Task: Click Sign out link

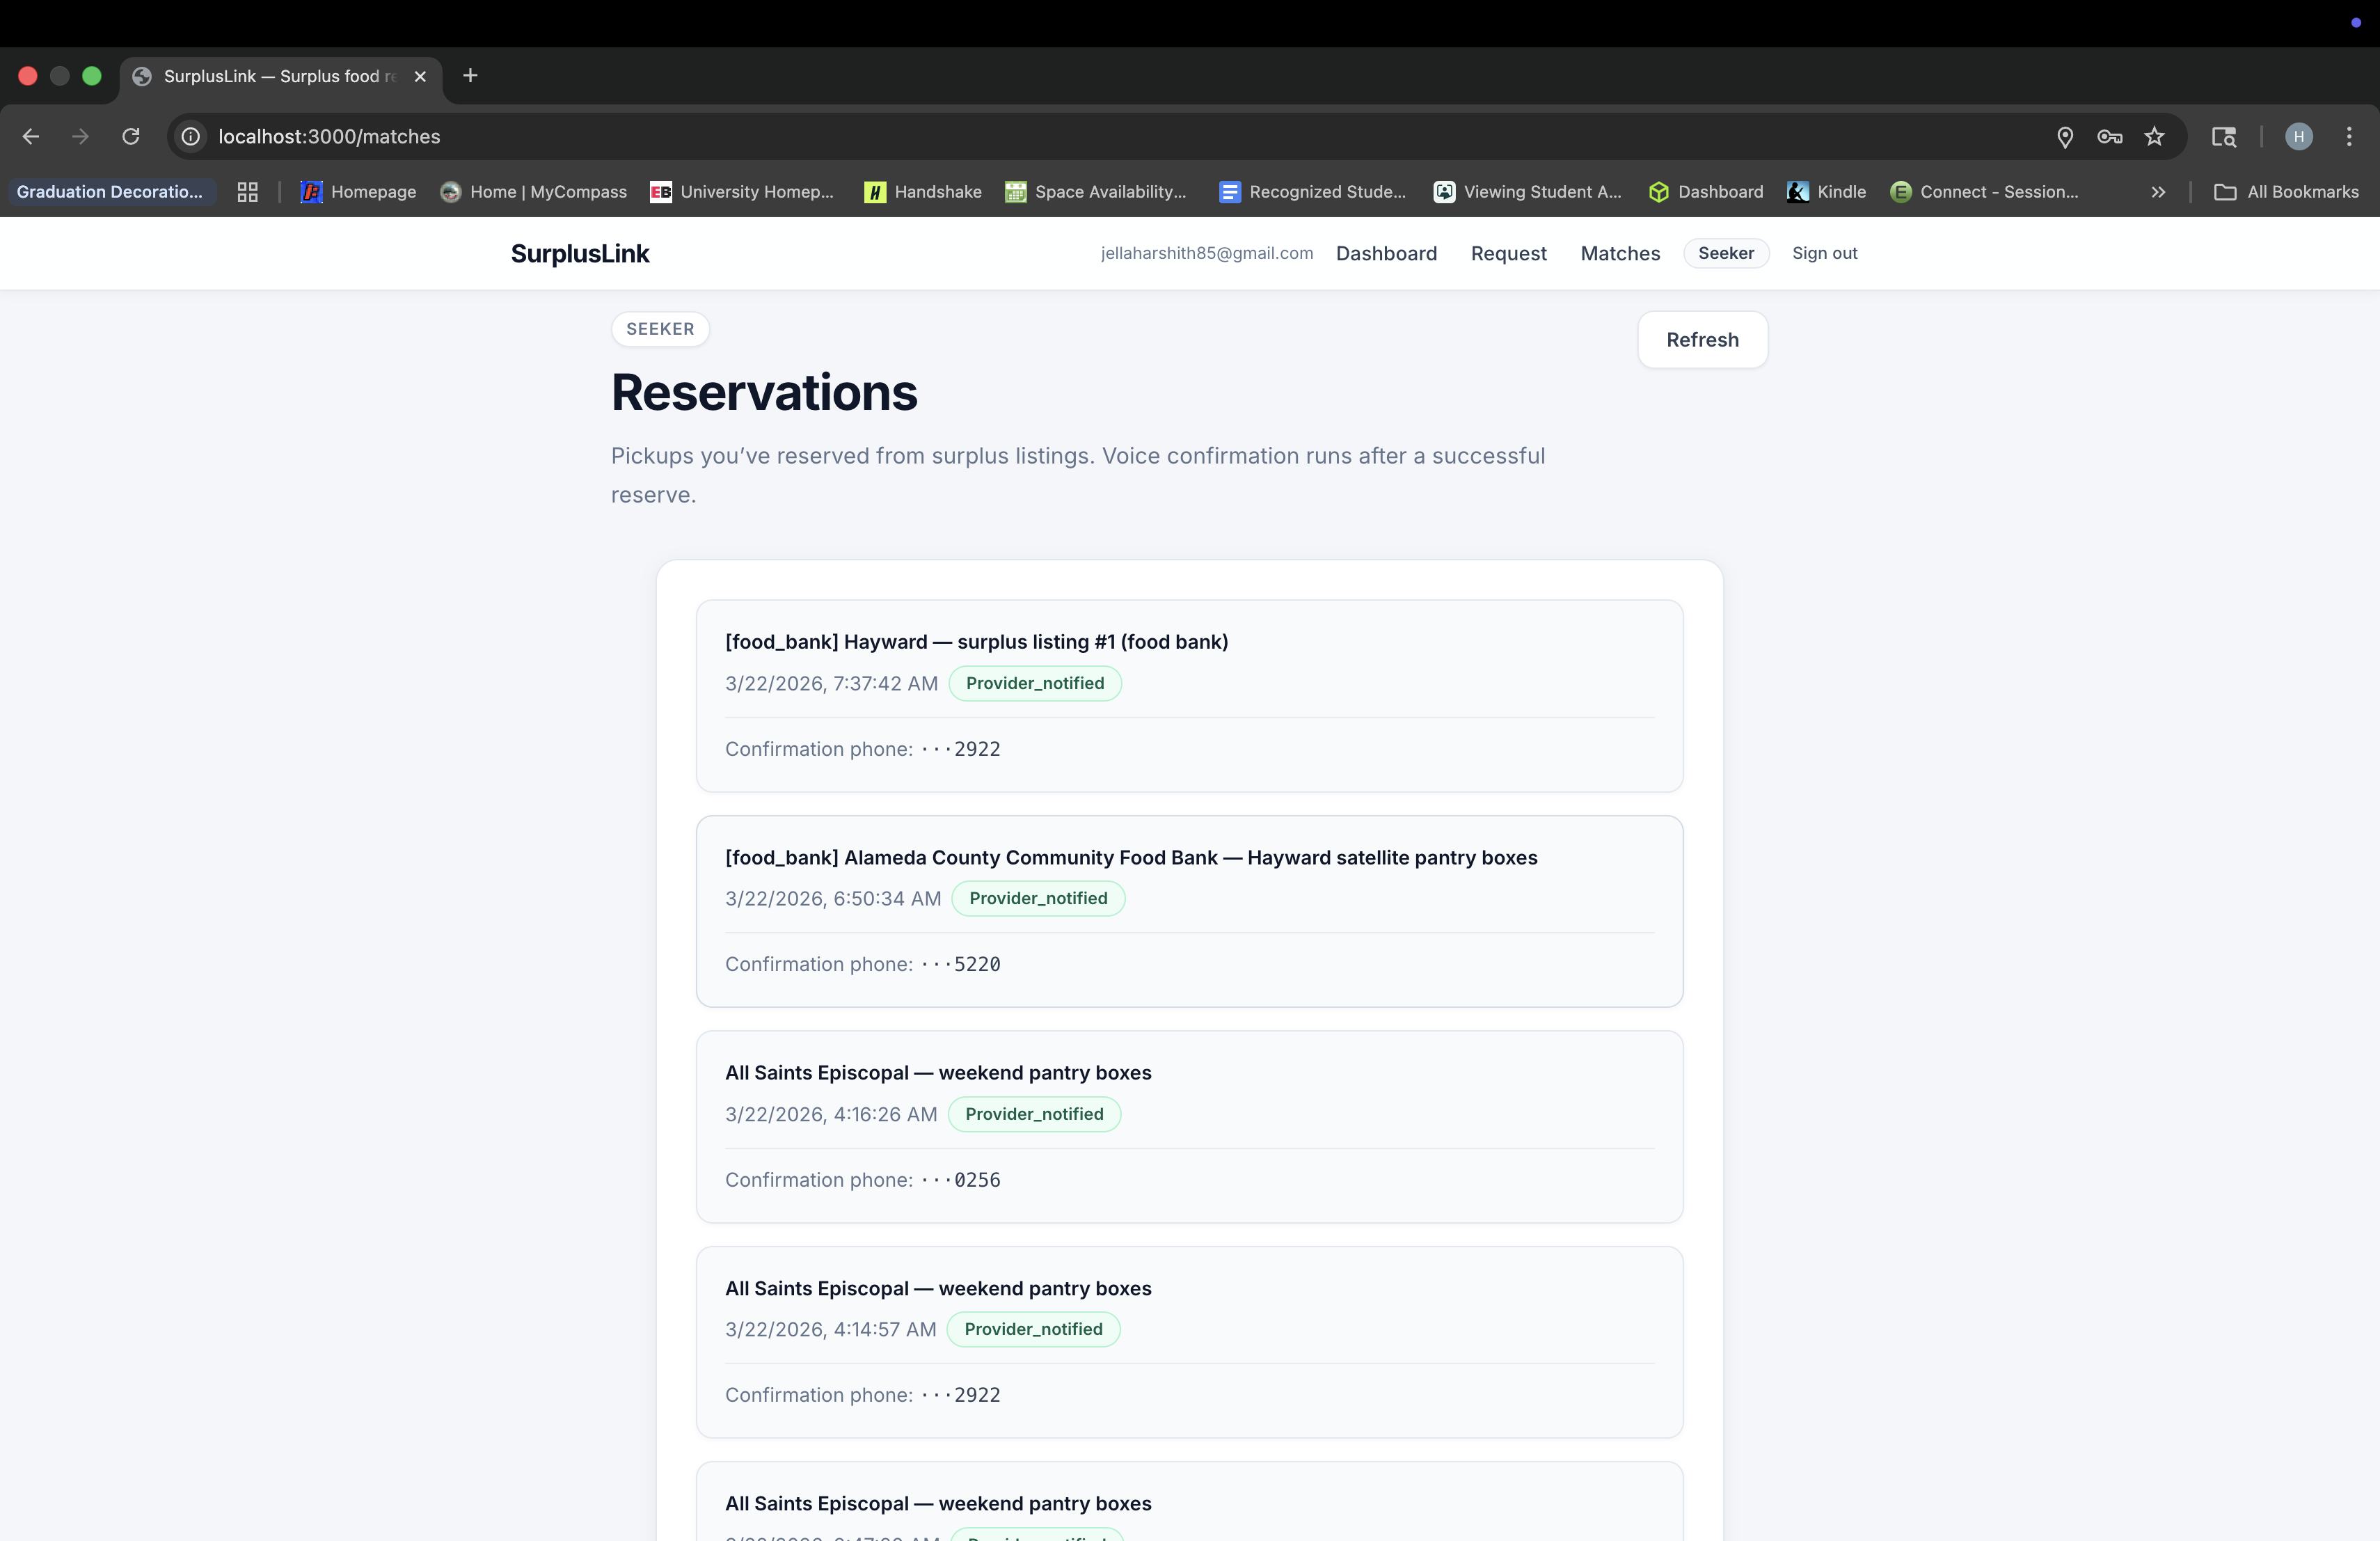Action: point(1824,254)
